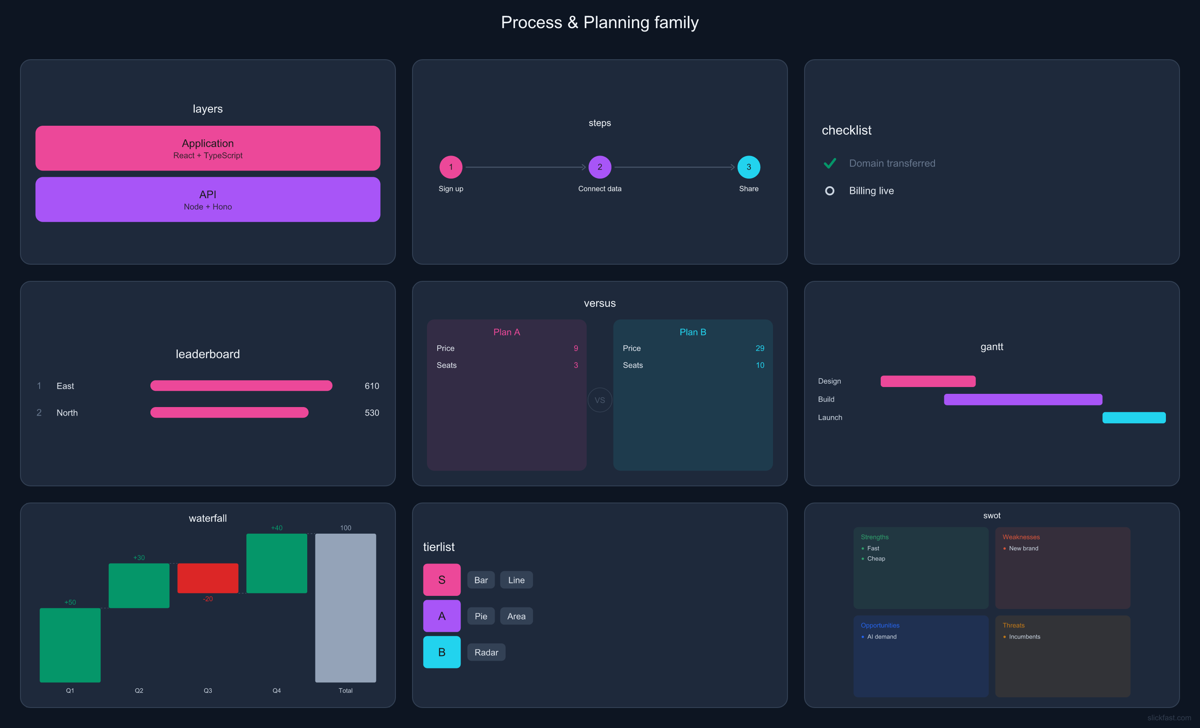Image resolution: width=1200 pixels, height=728 pixels.
Task: Click the Area chip in tier A
Action: 516,616
